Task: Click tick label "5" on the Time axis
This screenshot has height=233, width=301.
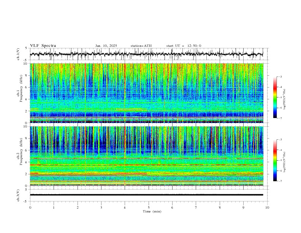Action: (149, 207)
